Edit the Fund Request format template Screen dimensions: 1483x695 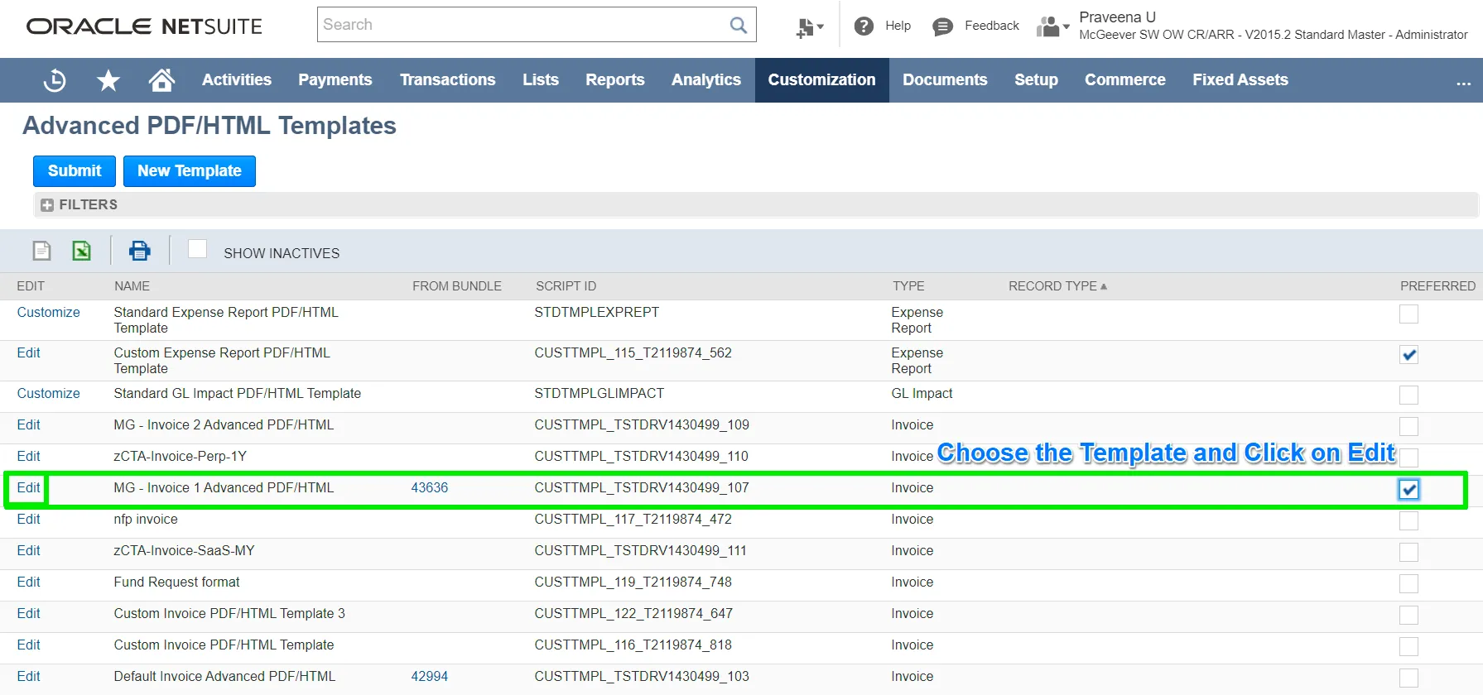click(28, 582)
